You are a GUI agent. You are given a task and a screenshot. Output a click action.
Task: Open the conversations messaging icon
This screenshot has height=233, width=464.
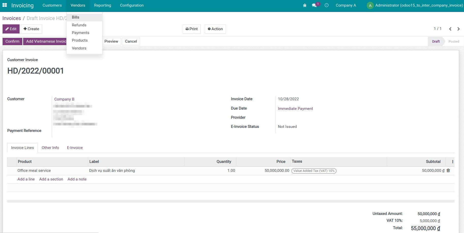[314, 5]
